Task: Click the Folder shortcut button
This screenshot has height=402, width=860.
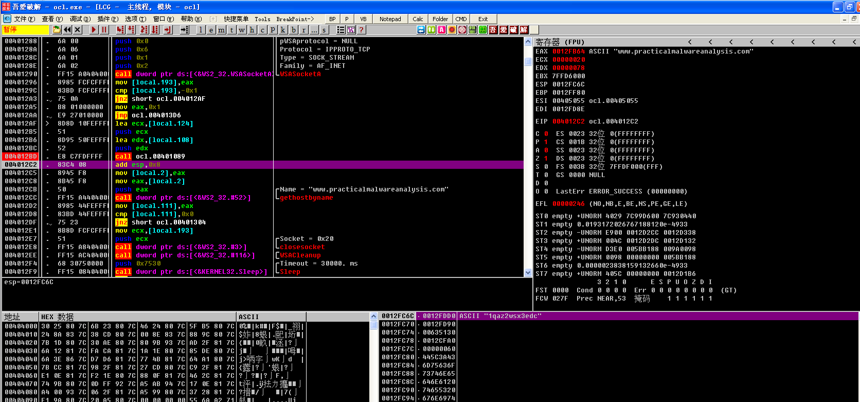Action: (440, 19)
